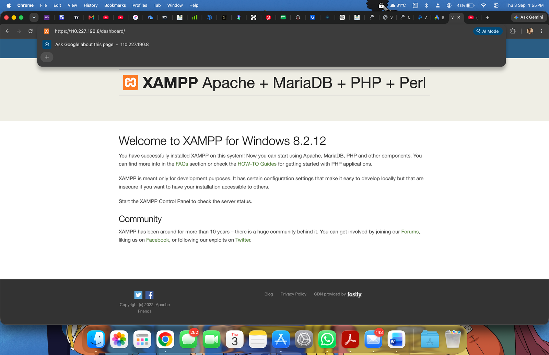
Task: Open Mail from the Dock
Action: [373, 340]
